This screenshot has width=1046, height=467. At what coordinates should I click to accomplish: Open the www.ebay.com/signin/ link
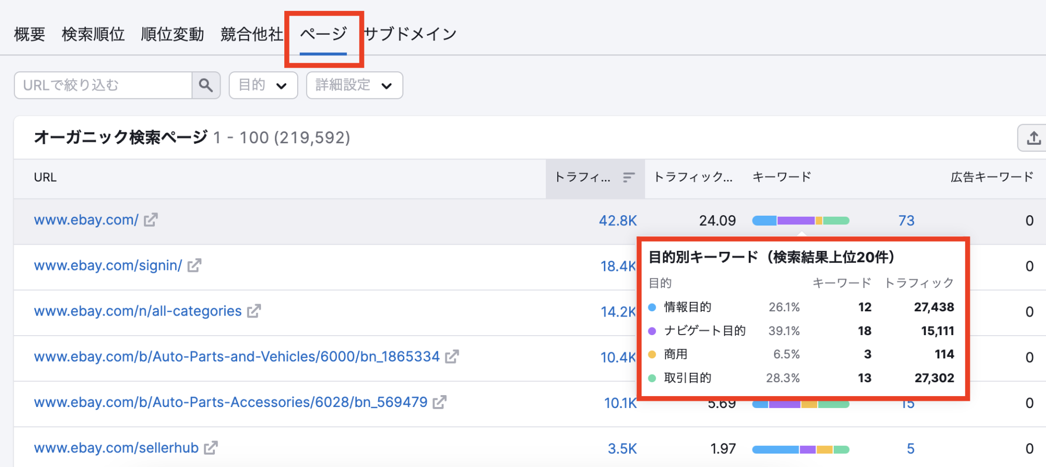(108, 266)
